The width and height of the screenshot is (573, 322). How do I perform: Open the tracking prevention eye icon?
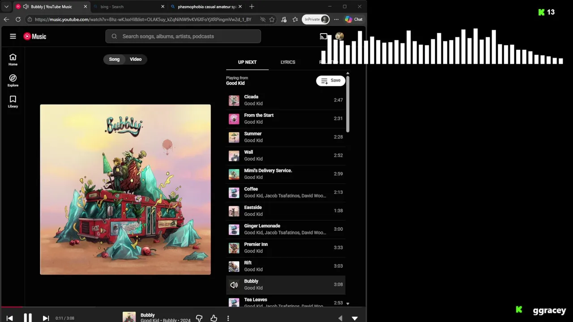[263, 19]
